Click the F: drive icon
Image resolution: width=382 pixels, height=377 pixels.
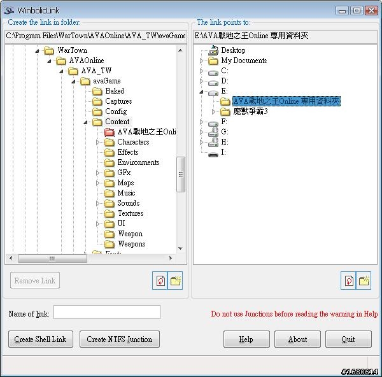tap(213, 124)
